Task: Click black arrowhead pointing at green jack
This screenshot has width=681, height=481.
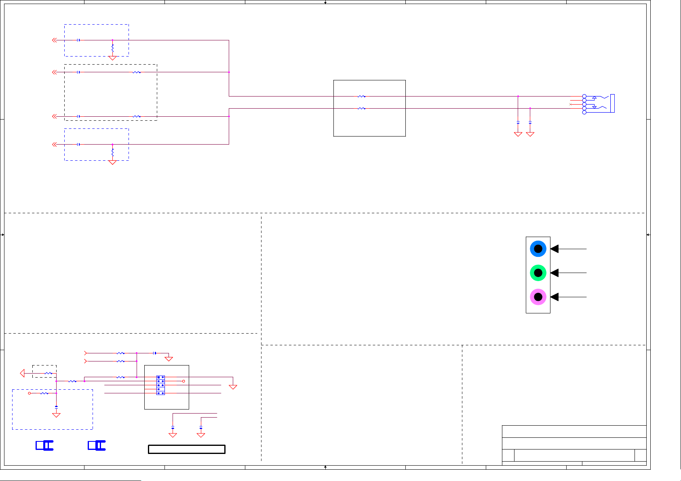Action: click(554, 273)
